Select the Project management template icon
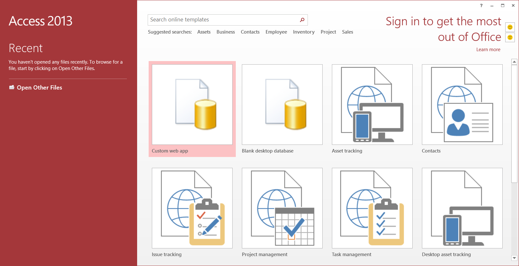The height and width of the screenshot is (266, 519). [x=282, y=208]
